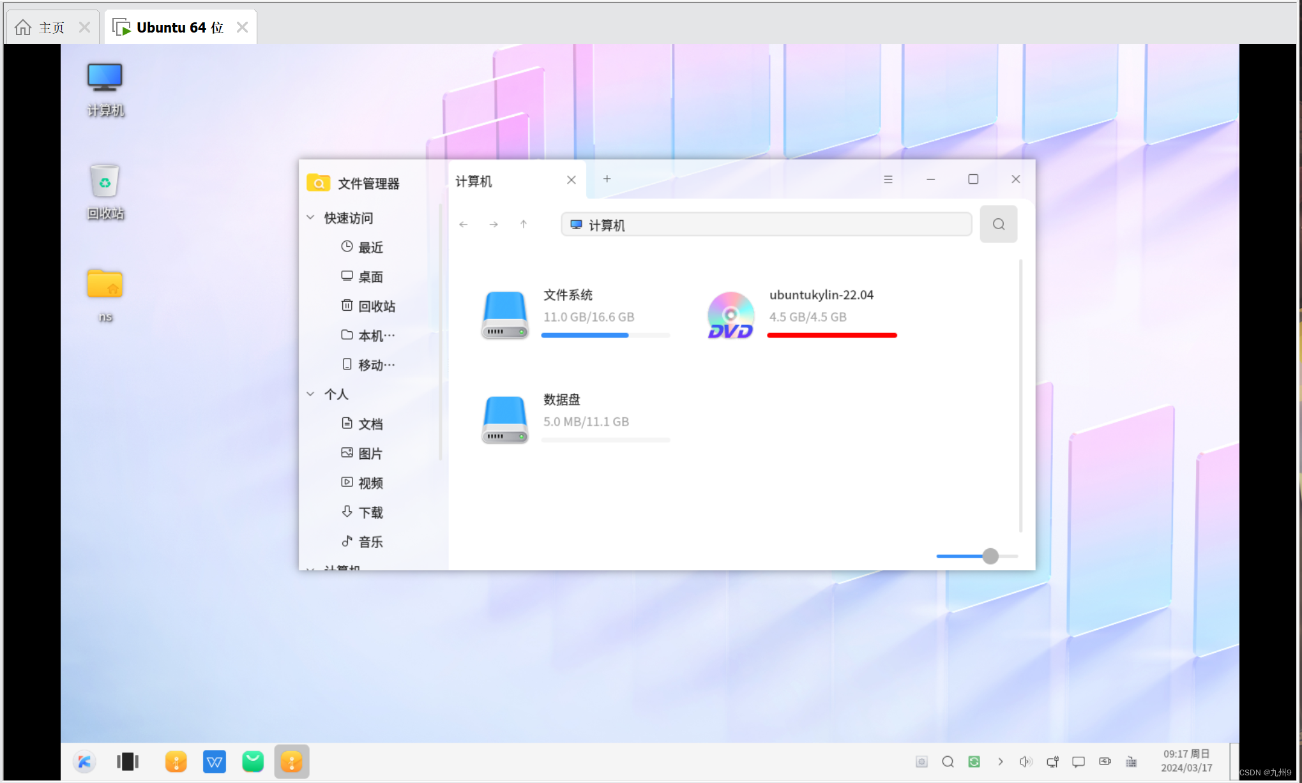Click the 计算机 address bar
The height and width of the screenshot is (783, 1302).
click(x=766, y=225)
